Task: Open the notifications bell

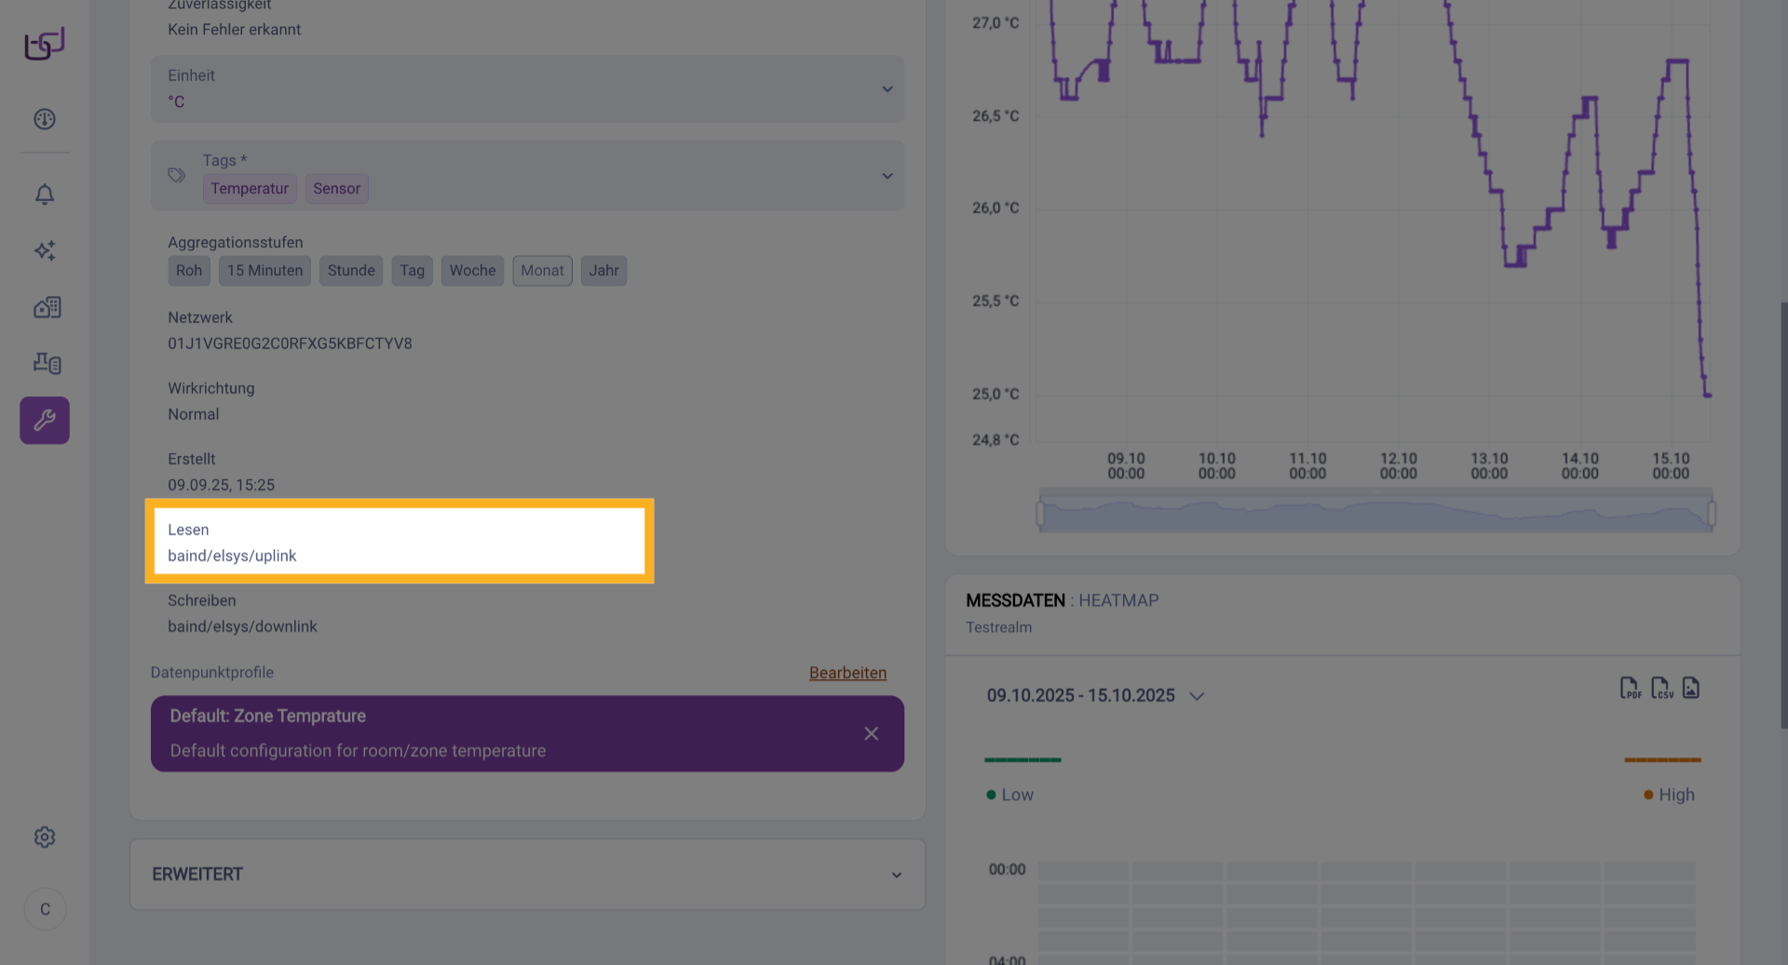Action: [45, 194]
